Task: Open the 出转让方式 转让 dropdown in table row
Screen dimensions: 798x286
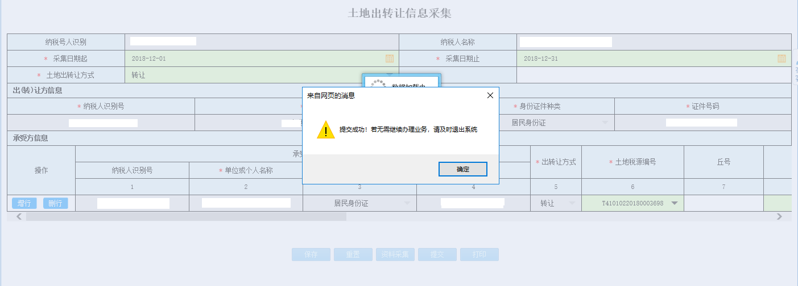Action: pos(571,203)
